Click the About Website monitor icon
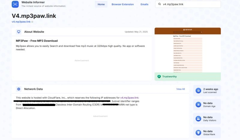Viewport: 240px width, 140px height. (x=19, y=32)
